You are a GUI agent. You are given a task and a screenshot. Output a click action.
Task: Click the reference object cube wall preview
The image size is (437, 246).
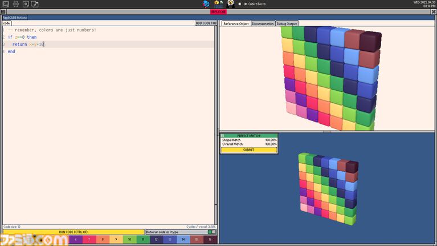(x=331, y=78)
